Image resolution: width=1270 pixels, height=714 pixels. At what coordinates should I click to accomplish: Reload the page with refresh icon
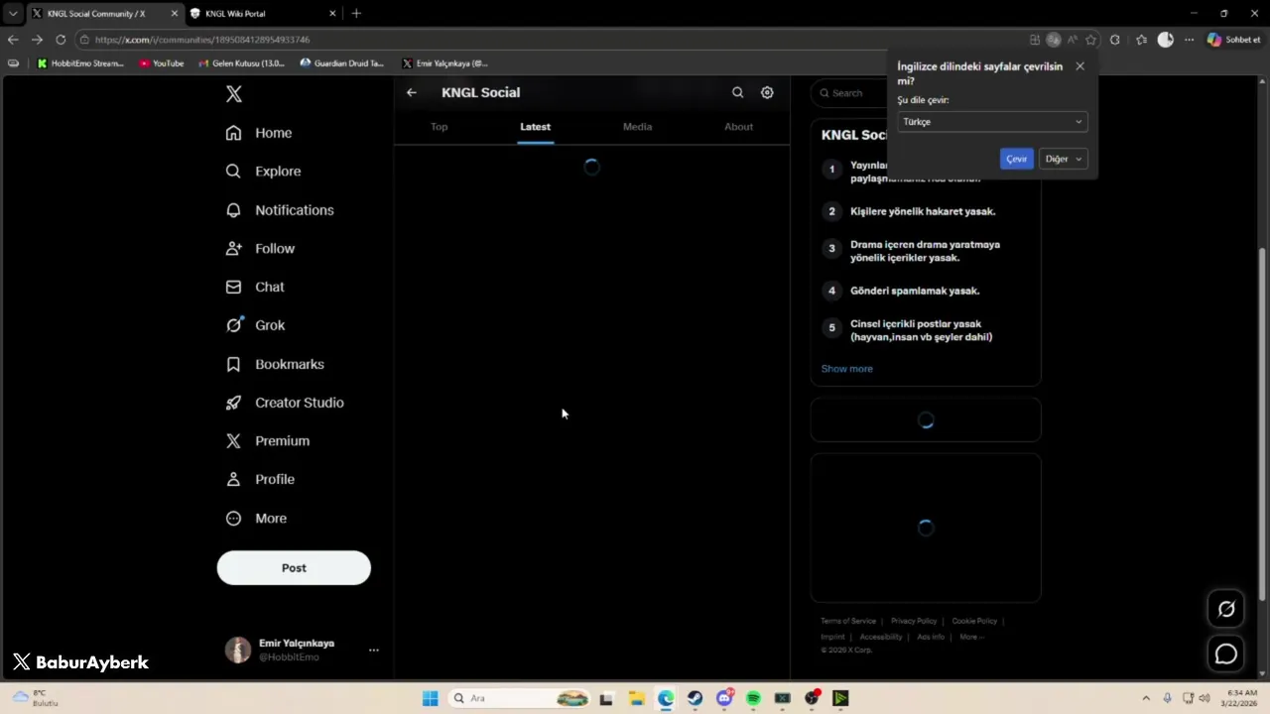(x=61, y=40)
